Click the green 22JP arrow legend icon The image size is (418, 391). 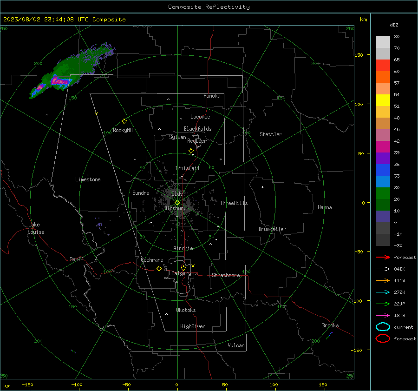tap(383, 304)
